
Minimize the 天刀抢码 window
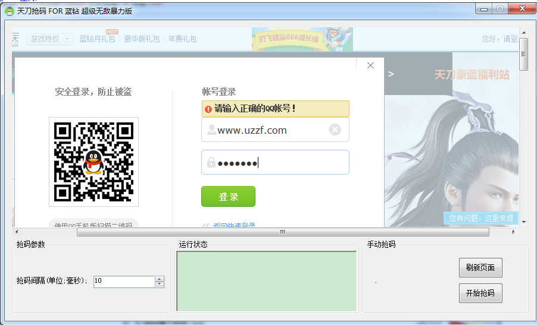(484, 9)
